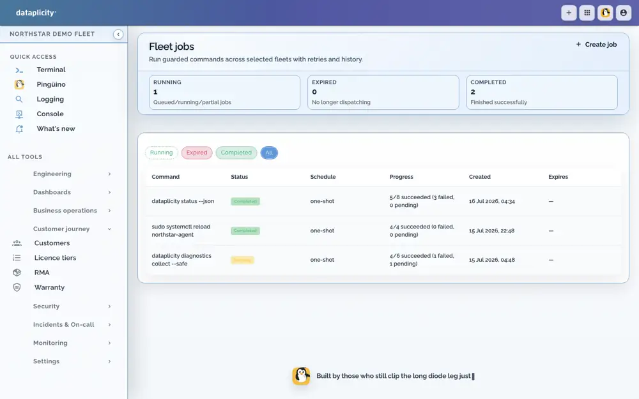The image size is (639, 399).
Task: Click the Schedule column header
Action: click(323, 177)
